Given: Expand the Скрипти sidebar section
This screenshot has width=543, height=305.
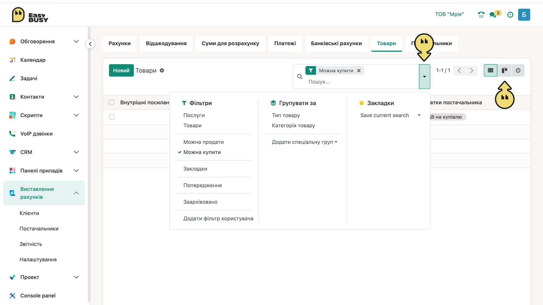Looking at the screenshot, I should (x=76, y=115).
